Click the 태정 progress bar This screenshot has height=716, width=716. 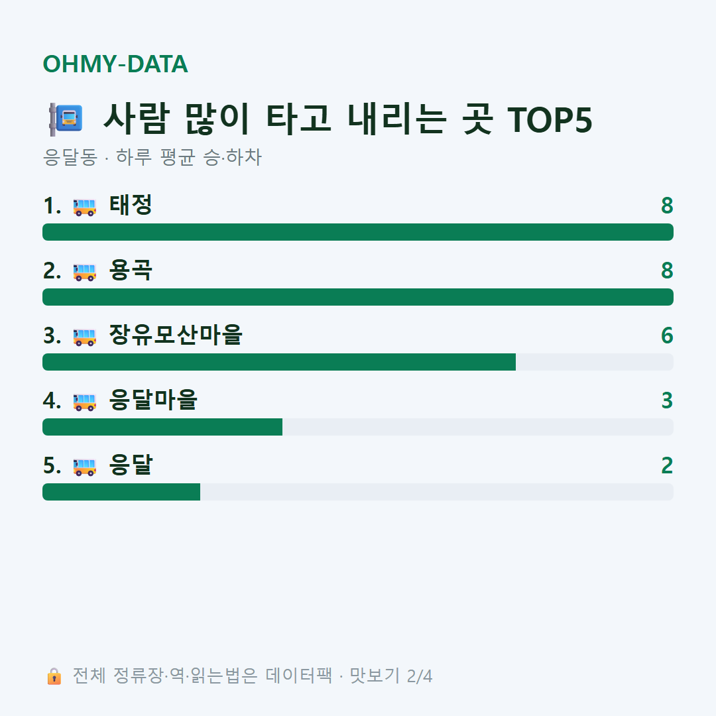[x=358, y=232]
